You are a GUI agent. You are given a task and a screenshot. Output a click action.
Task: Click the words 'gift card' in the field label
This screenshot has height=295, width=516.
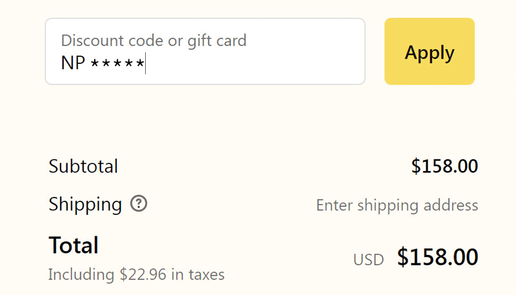coord(217,41)
